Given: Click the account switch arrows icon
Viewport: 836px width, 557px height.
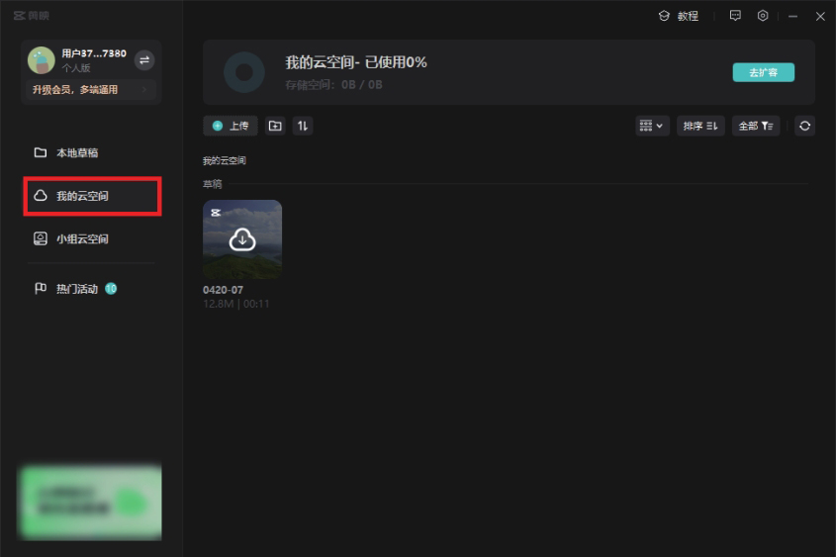Looking at the screenshot, I should point(144,60).
